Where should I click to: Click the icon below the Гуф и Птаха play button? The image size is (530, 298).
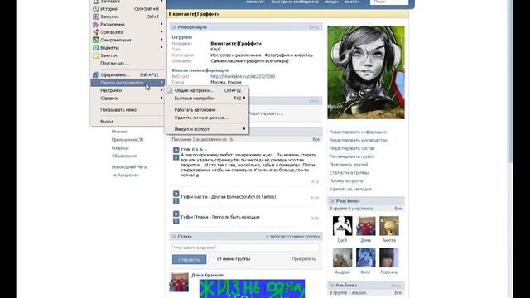[176, 221]
